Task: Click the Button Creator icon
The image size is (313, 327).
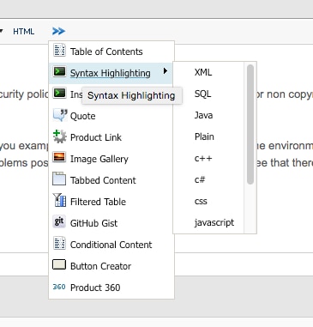Action: click(x=59, y=264)
